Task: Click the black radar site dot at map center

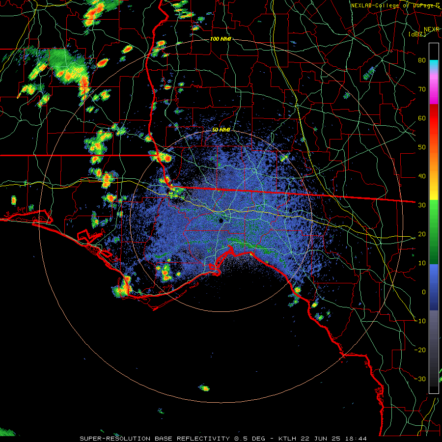Action: pos(221,221)
